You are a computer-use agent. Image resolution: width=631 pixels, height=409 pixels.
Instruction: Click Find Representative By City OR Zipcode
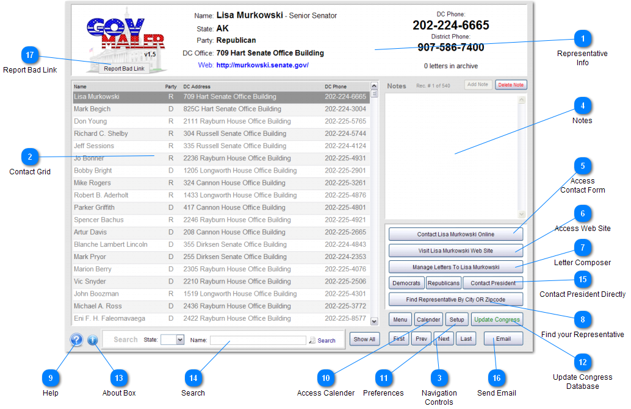(455, 300)
